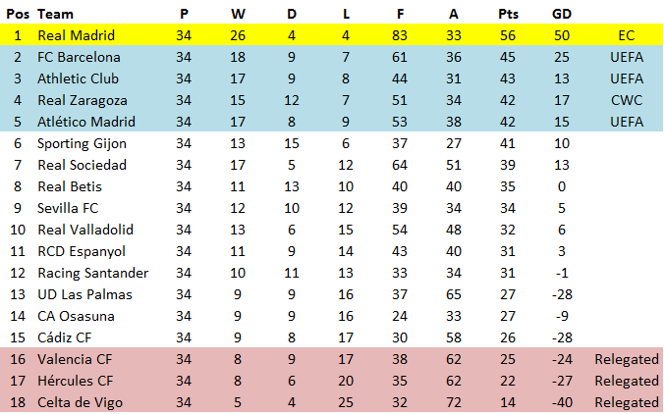Click Real Sociedad's points value 39
Screen dimensions: 664x414
507,165
